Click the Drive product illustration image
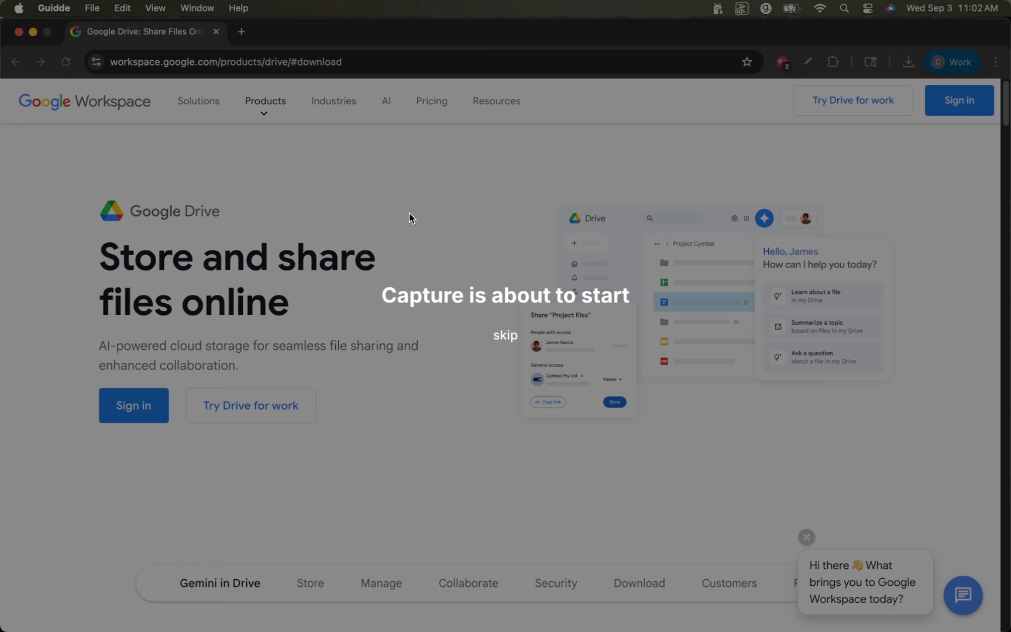Viewport: 1011px width, 632px height. 706,310
